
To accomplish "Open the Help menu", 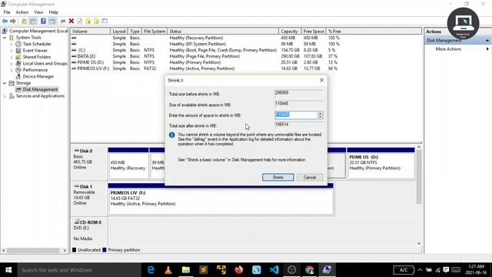I will point(53,12).
